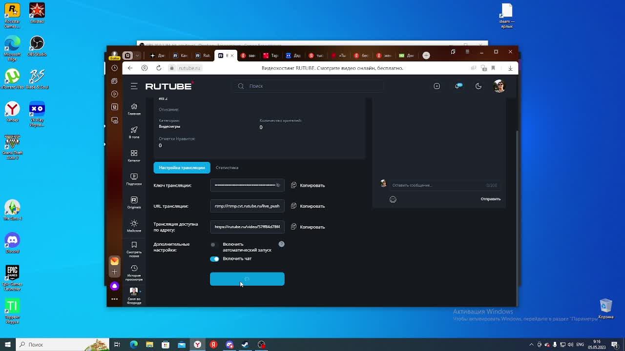Close the active RUTUBE browser tab
The height and width of the screenshot is (351, 625).
[x=232, y=56]
